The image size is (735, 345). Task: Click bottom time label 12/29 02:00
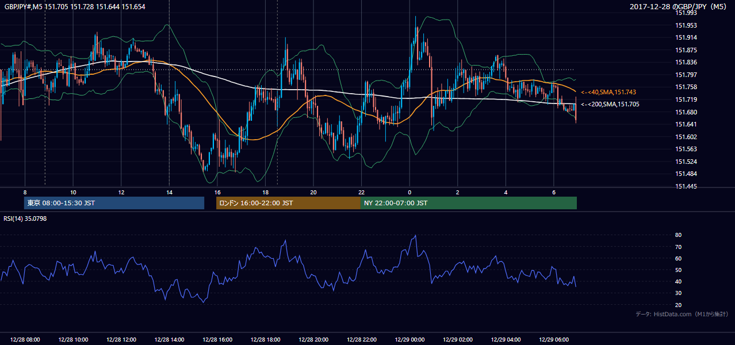(458, 339)
